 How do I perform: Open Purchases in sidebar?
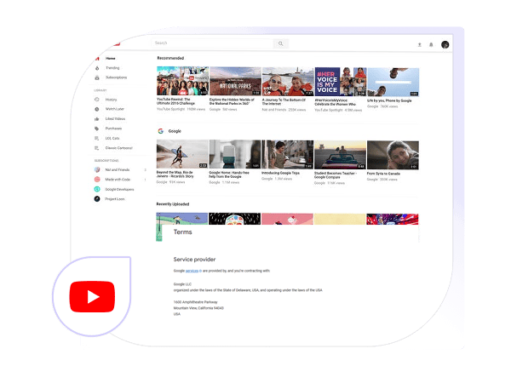[113, 129]
